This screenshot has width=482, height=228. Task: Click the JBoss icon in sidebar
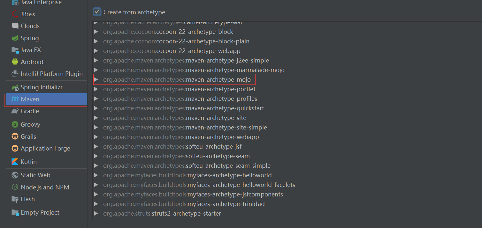click(x=15, y=14)
